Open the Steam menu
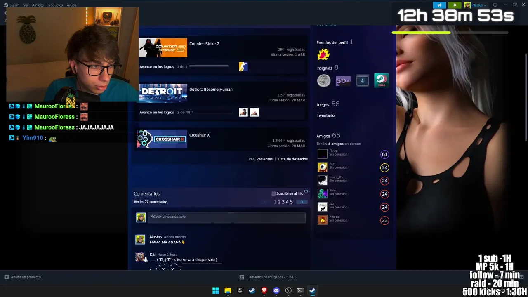Image resolution: width=528 pixels, height=297 pixels. coord(14,5)
